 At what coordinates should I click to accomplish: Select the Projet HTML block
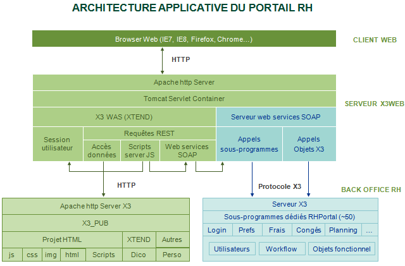pyautogui.click(x=62, y=239)
